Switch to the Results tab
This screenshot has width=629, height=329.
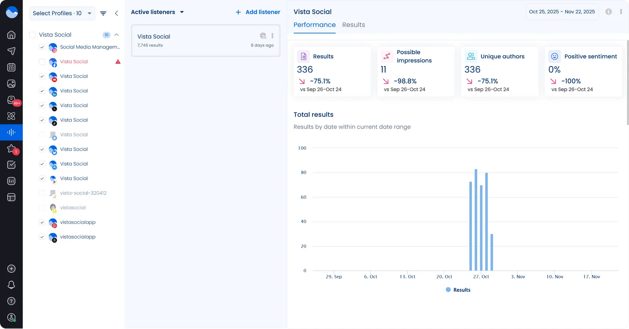click(353, 25)
